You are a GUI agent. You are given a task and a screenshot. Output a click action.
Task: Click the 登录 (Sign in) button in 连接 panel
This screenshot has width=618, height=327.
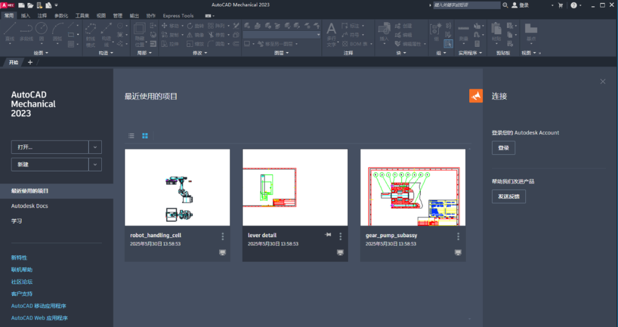coord(503,148)
